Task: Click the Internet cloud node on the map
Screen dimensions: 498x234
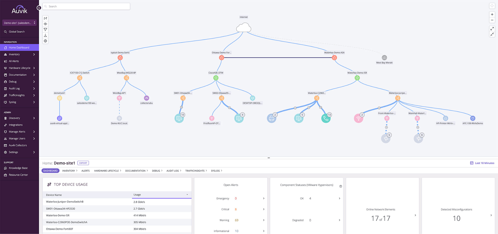Action: (244, 28)
